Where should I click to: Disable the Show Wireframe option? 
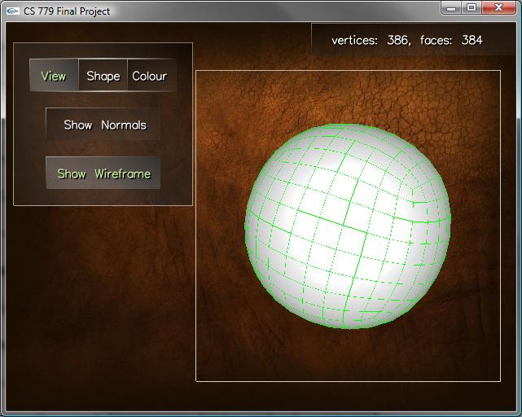tap(103, 173)
